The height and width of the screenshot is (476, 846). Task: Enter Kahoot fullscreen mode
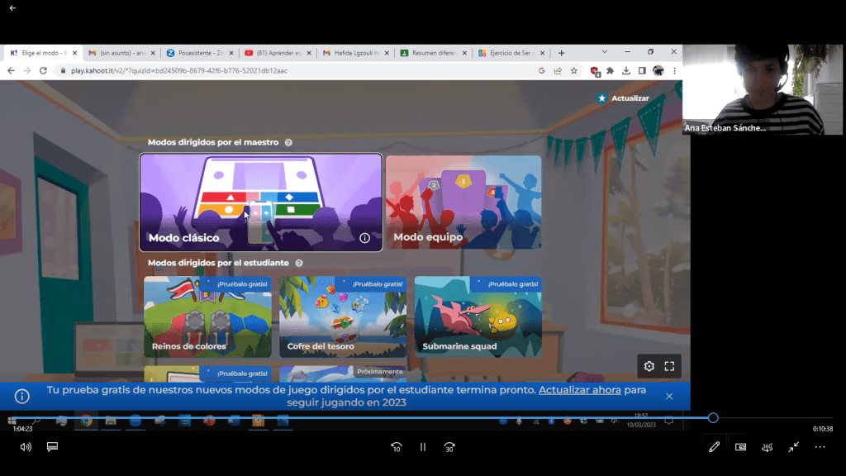(670, 366)
